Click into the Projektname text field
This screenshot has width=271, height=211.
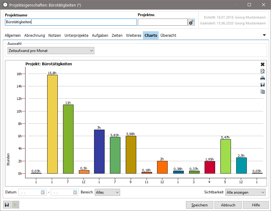coord(71,22)
